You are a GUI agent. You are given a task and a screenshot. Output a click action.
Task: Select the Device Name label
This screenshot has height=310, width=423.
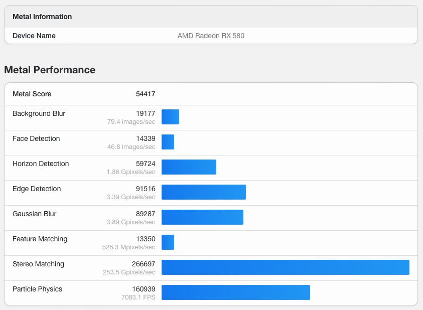34,36
